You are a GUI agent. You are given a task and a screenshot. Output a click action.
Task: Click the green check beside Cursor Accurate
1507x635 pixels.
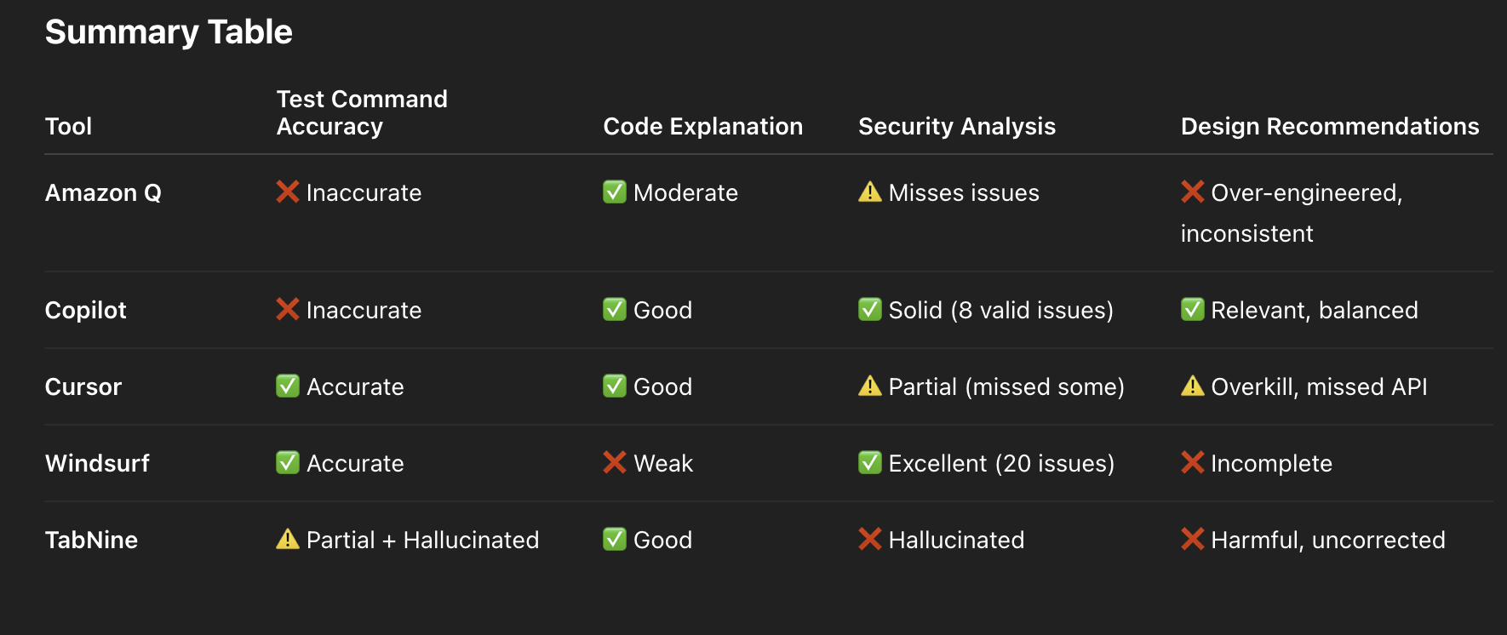coord(288,386)
